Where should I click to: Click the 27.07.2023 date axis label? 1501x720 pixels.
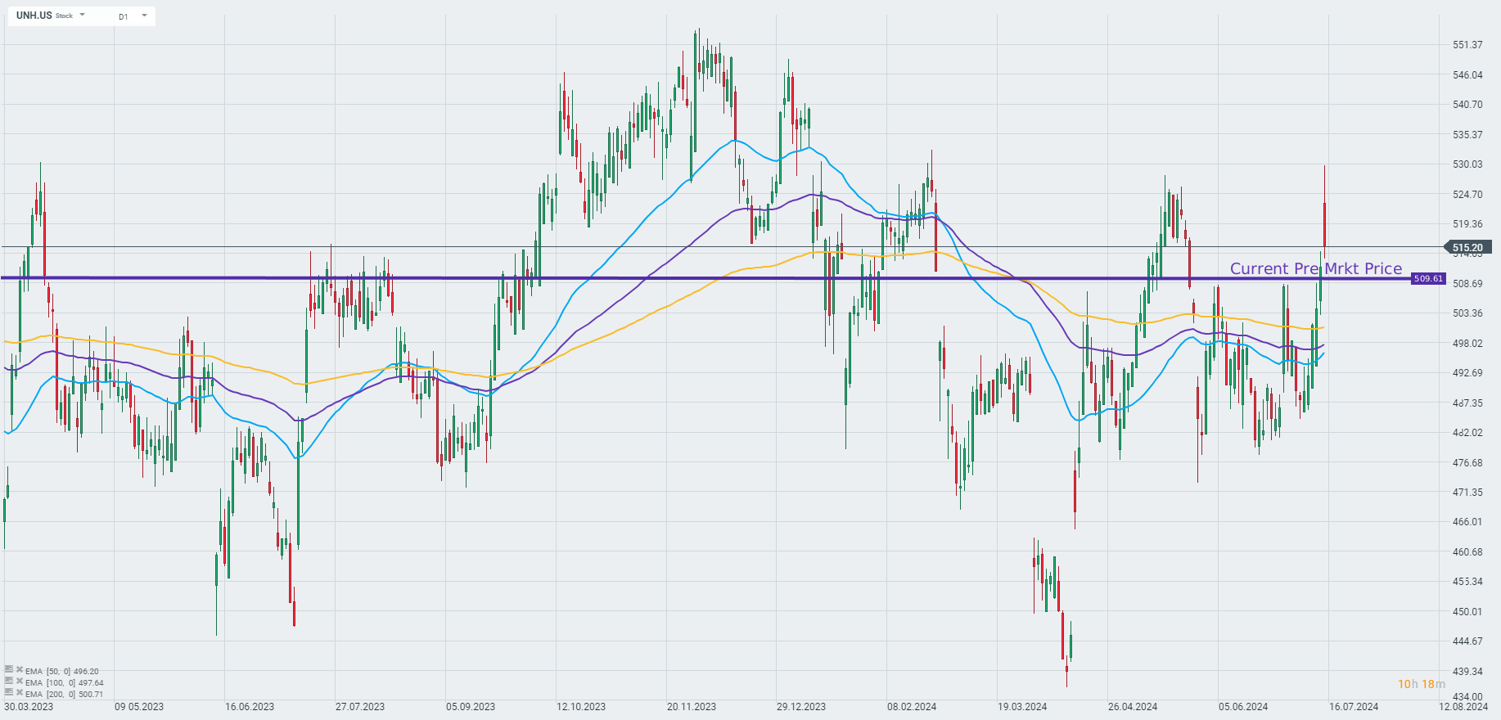[x=360, y=707]
